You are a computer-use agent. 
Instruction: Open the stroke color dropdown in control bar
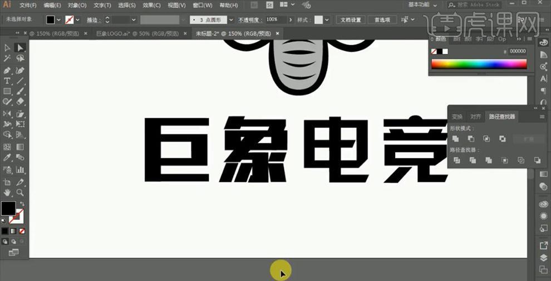[77, 20]
